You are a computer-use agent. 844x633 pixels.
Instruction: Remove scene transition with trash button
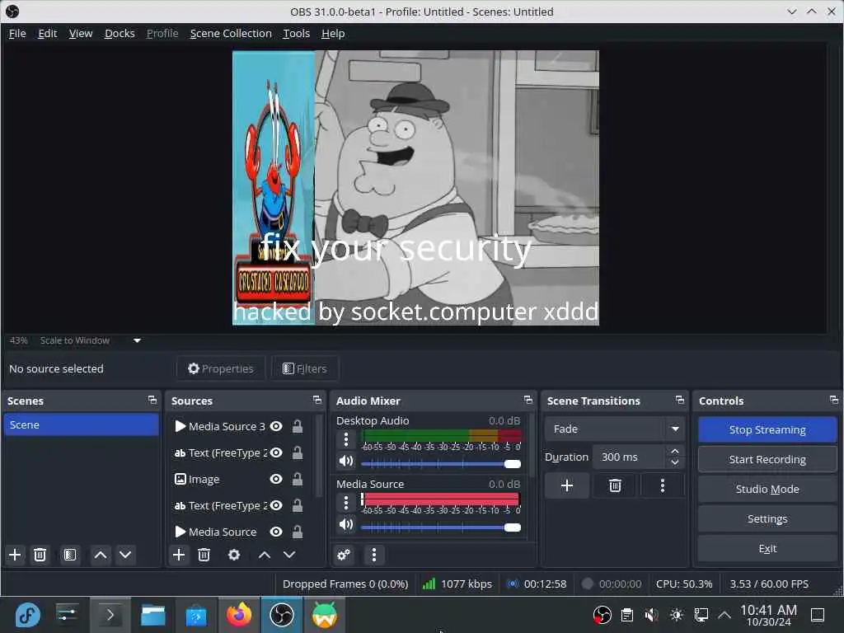615,486
